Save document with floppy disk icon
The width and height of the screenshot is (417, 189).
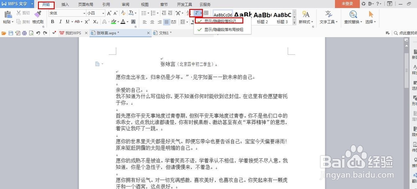click(x=11, y=33)
